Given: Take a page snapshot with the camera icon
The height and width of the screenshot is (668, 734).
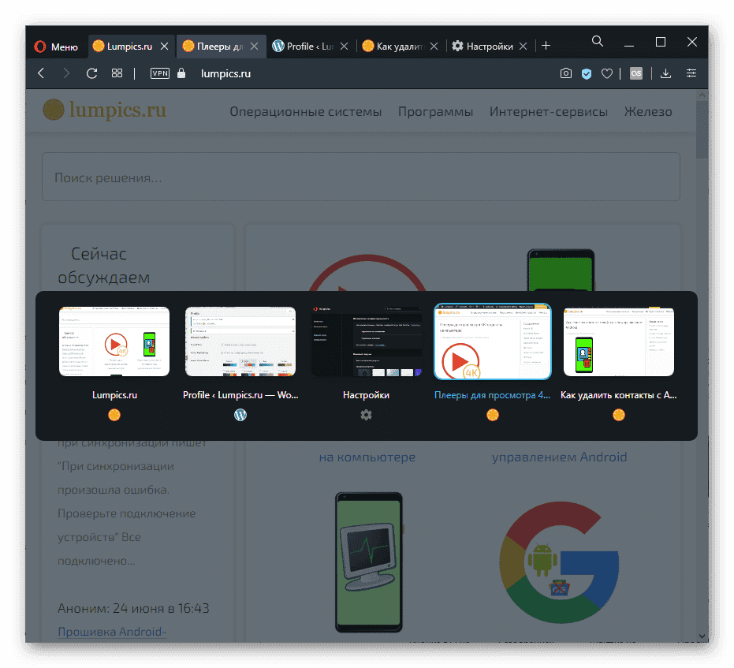Looking at the screenshot, I should click(x=566, y=73).
